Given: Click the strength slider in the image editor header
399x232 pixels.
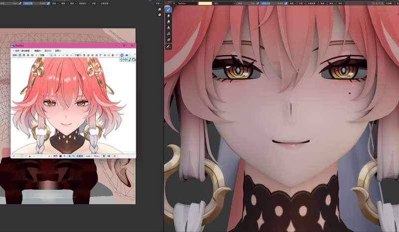Looking at the screenshot, I should tap(34, 3).
